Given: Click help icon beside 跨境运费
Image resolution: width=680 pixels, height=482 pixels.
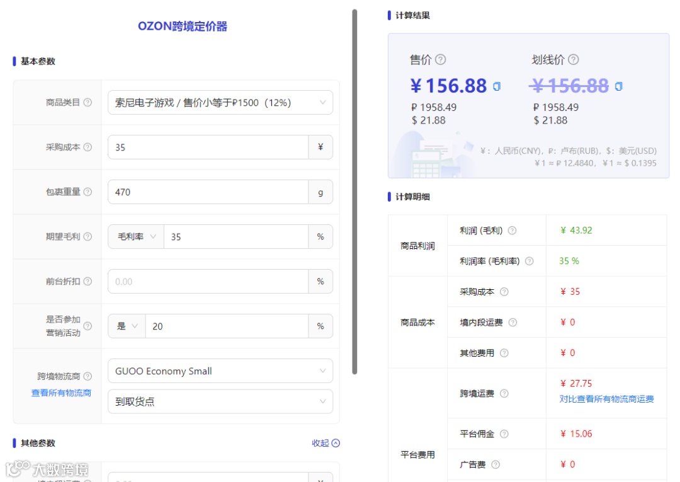Looking at the screenshot, I should coord(504,394).
